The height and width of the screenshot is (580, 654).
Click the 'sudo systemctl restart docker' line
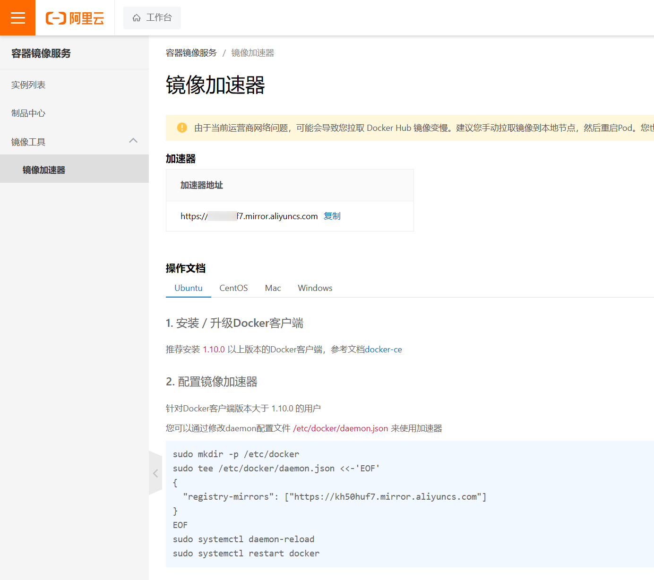coord(246,553)
